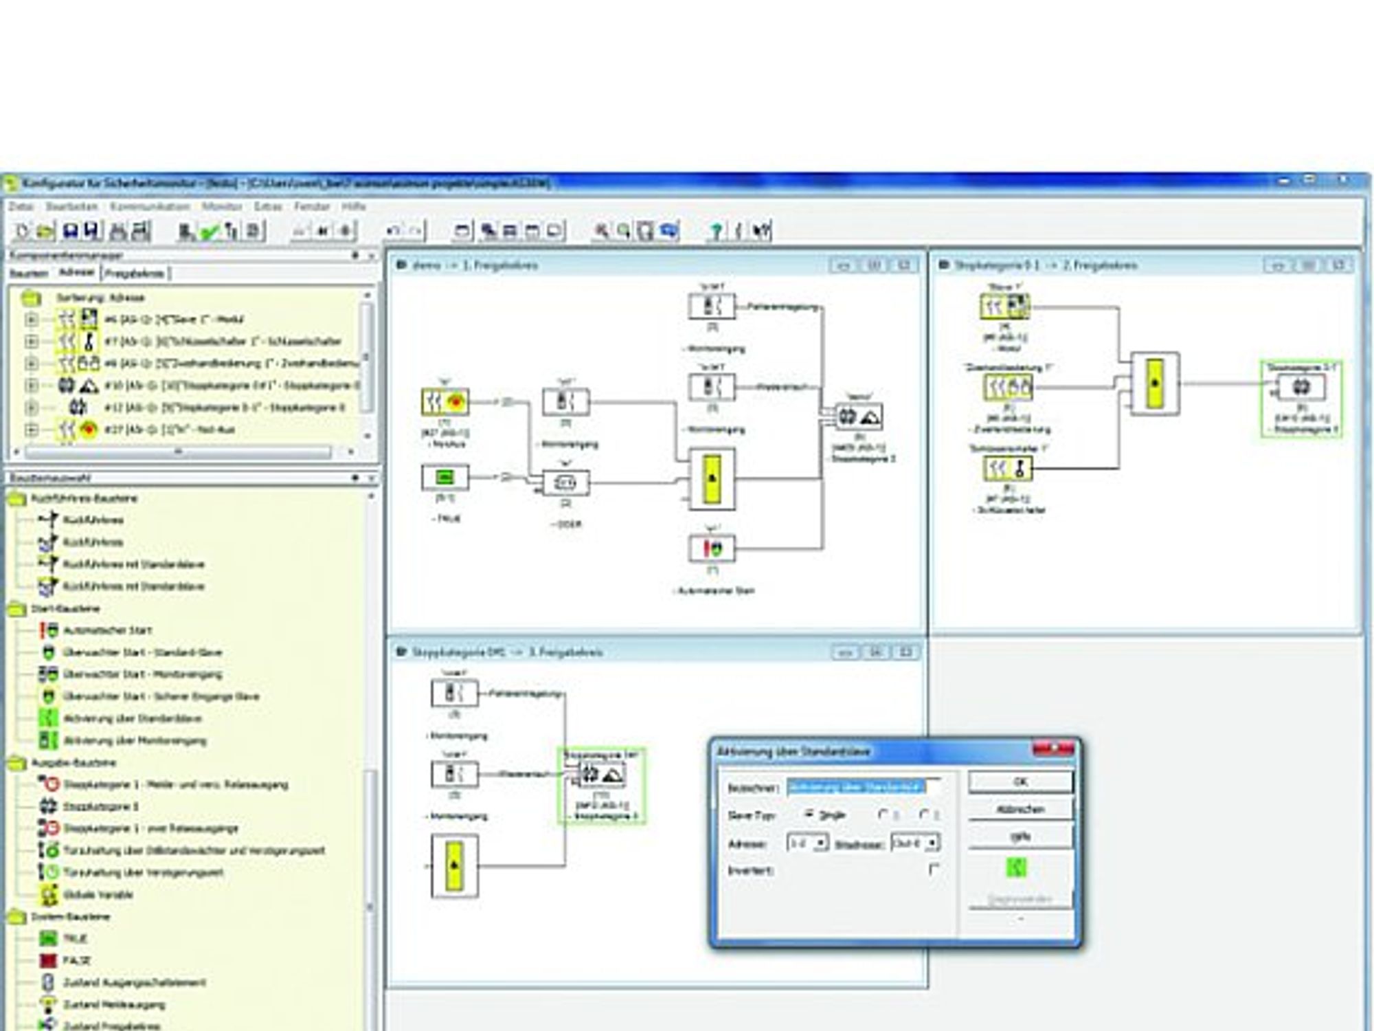Click the Save toolbar icon

tap(70, 231)
